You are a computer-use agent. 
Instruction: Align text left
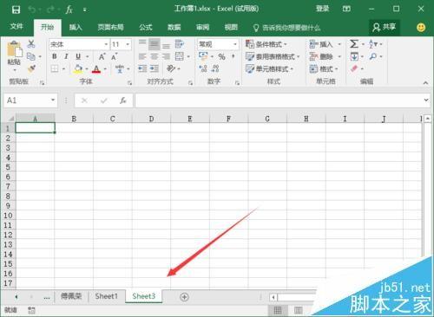(x=142, y=56)
